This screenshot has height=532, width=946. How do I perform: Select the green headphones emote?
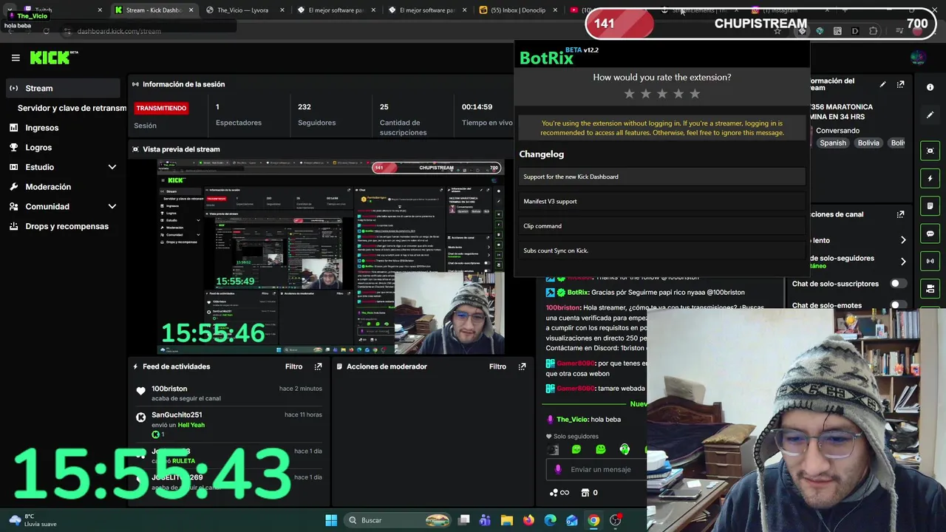625,449
